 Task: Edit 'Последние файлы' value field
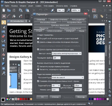(57, 58)
